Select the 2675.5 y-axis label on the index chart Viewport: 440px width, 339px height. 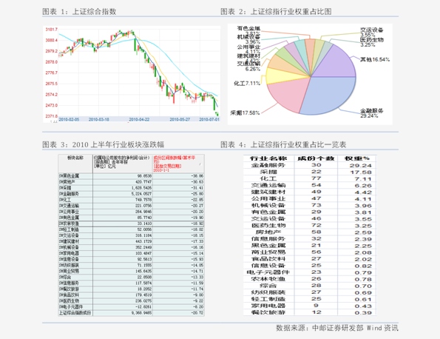coord(51,84)
